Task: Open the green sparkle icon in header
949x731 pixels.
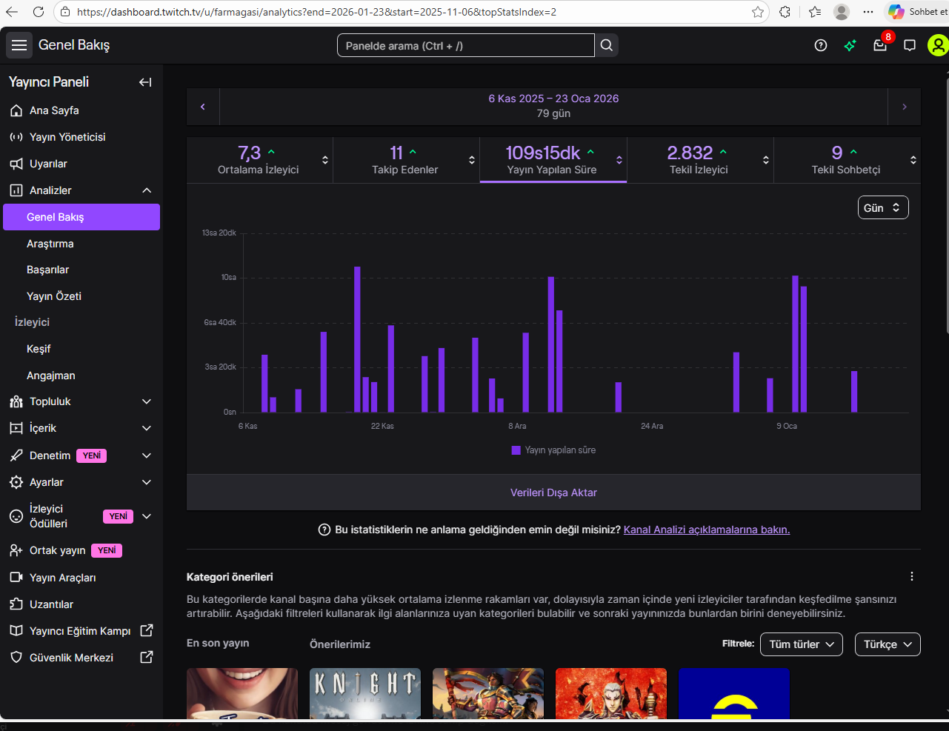Action: tap(850, 45)
